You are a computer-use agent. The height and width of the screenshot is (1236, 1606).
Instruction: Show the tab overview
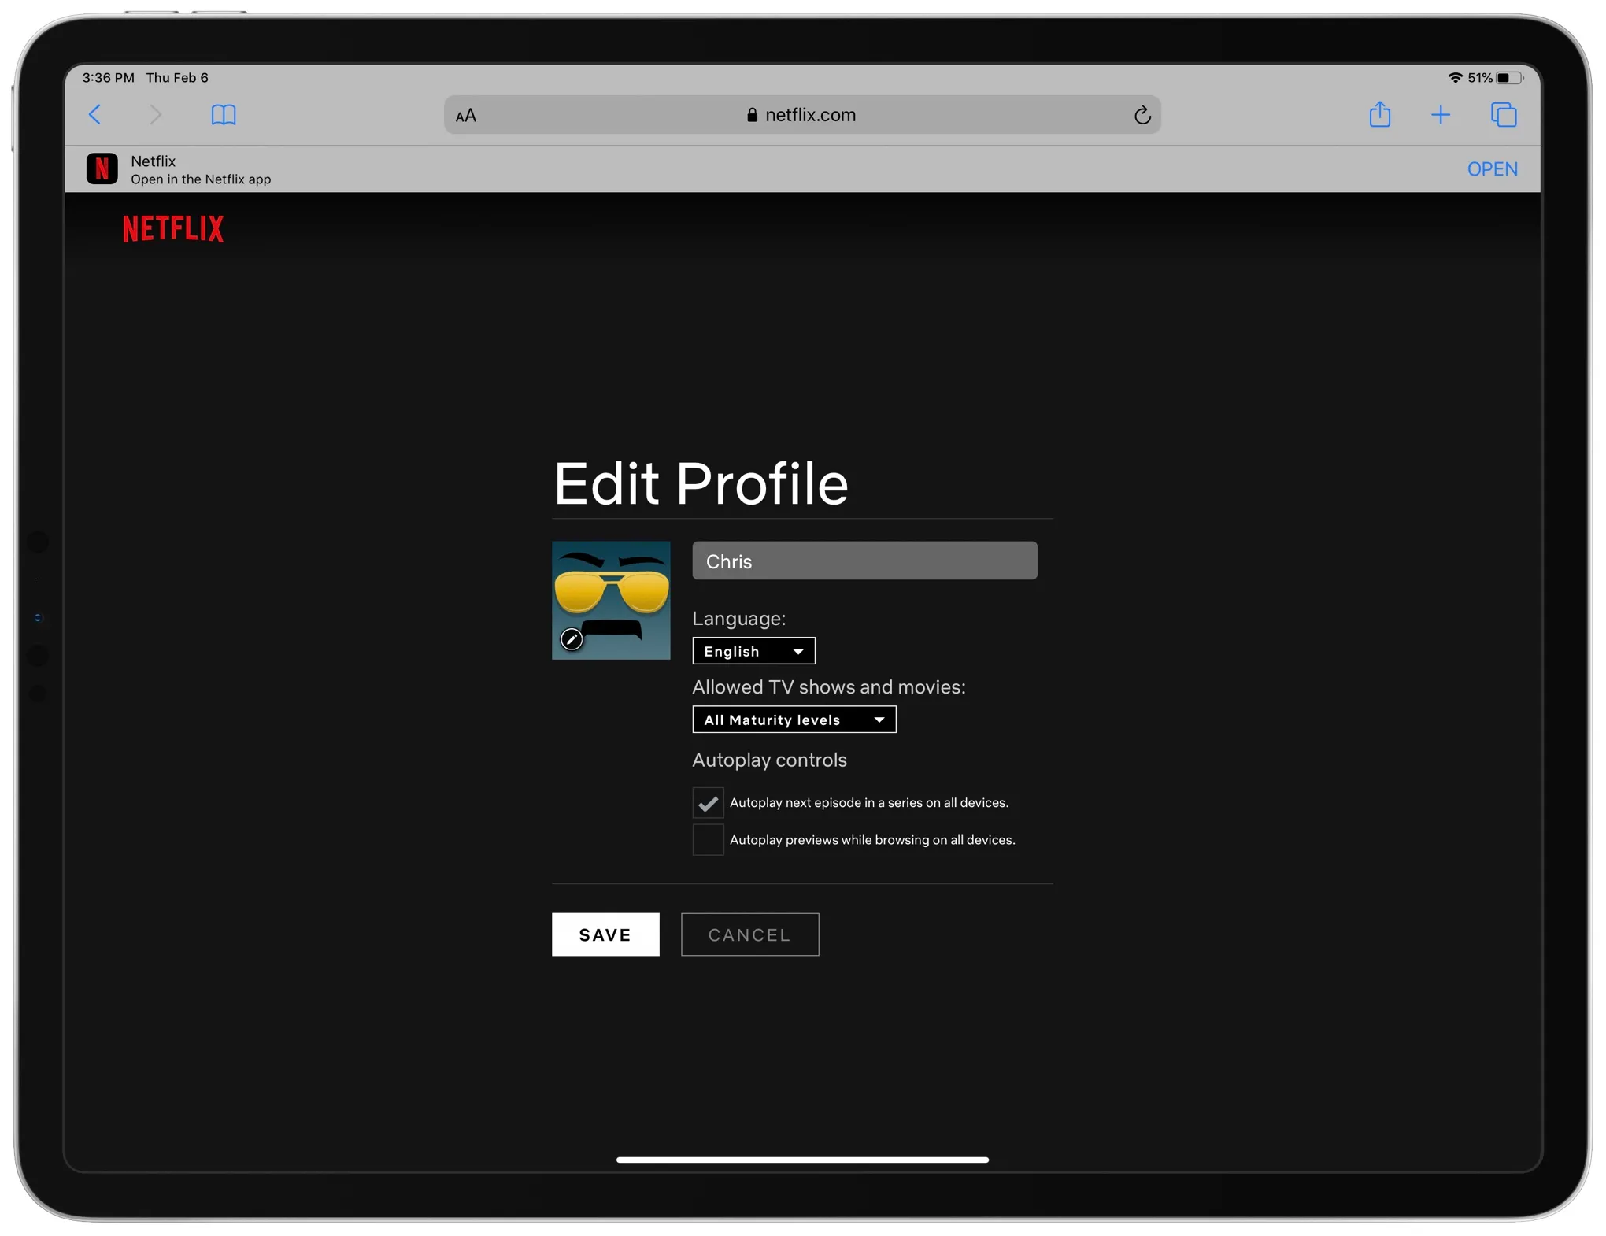pos(1503,115)
